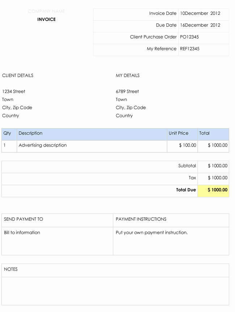Click the CLIENT DETAILS heading
This screenshot has height=312, width=235.
pyautogui.click(x=18, y=75)
